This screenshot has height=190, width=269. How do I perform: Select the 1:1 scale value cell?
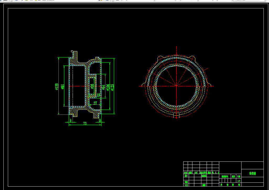(239, 181)
